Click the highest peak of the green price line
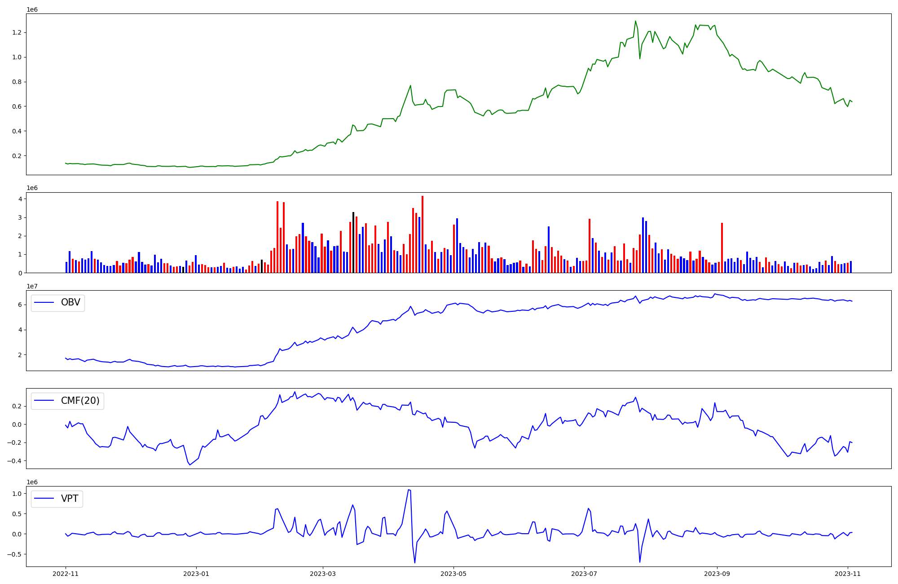Viewport: 898px width, 584px height. [x=635, y=21]
